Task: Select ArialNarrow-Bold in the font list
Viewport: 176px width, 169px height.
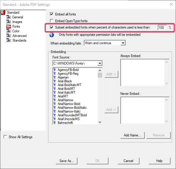Action: pyautogui.click(x=69, y=104)
